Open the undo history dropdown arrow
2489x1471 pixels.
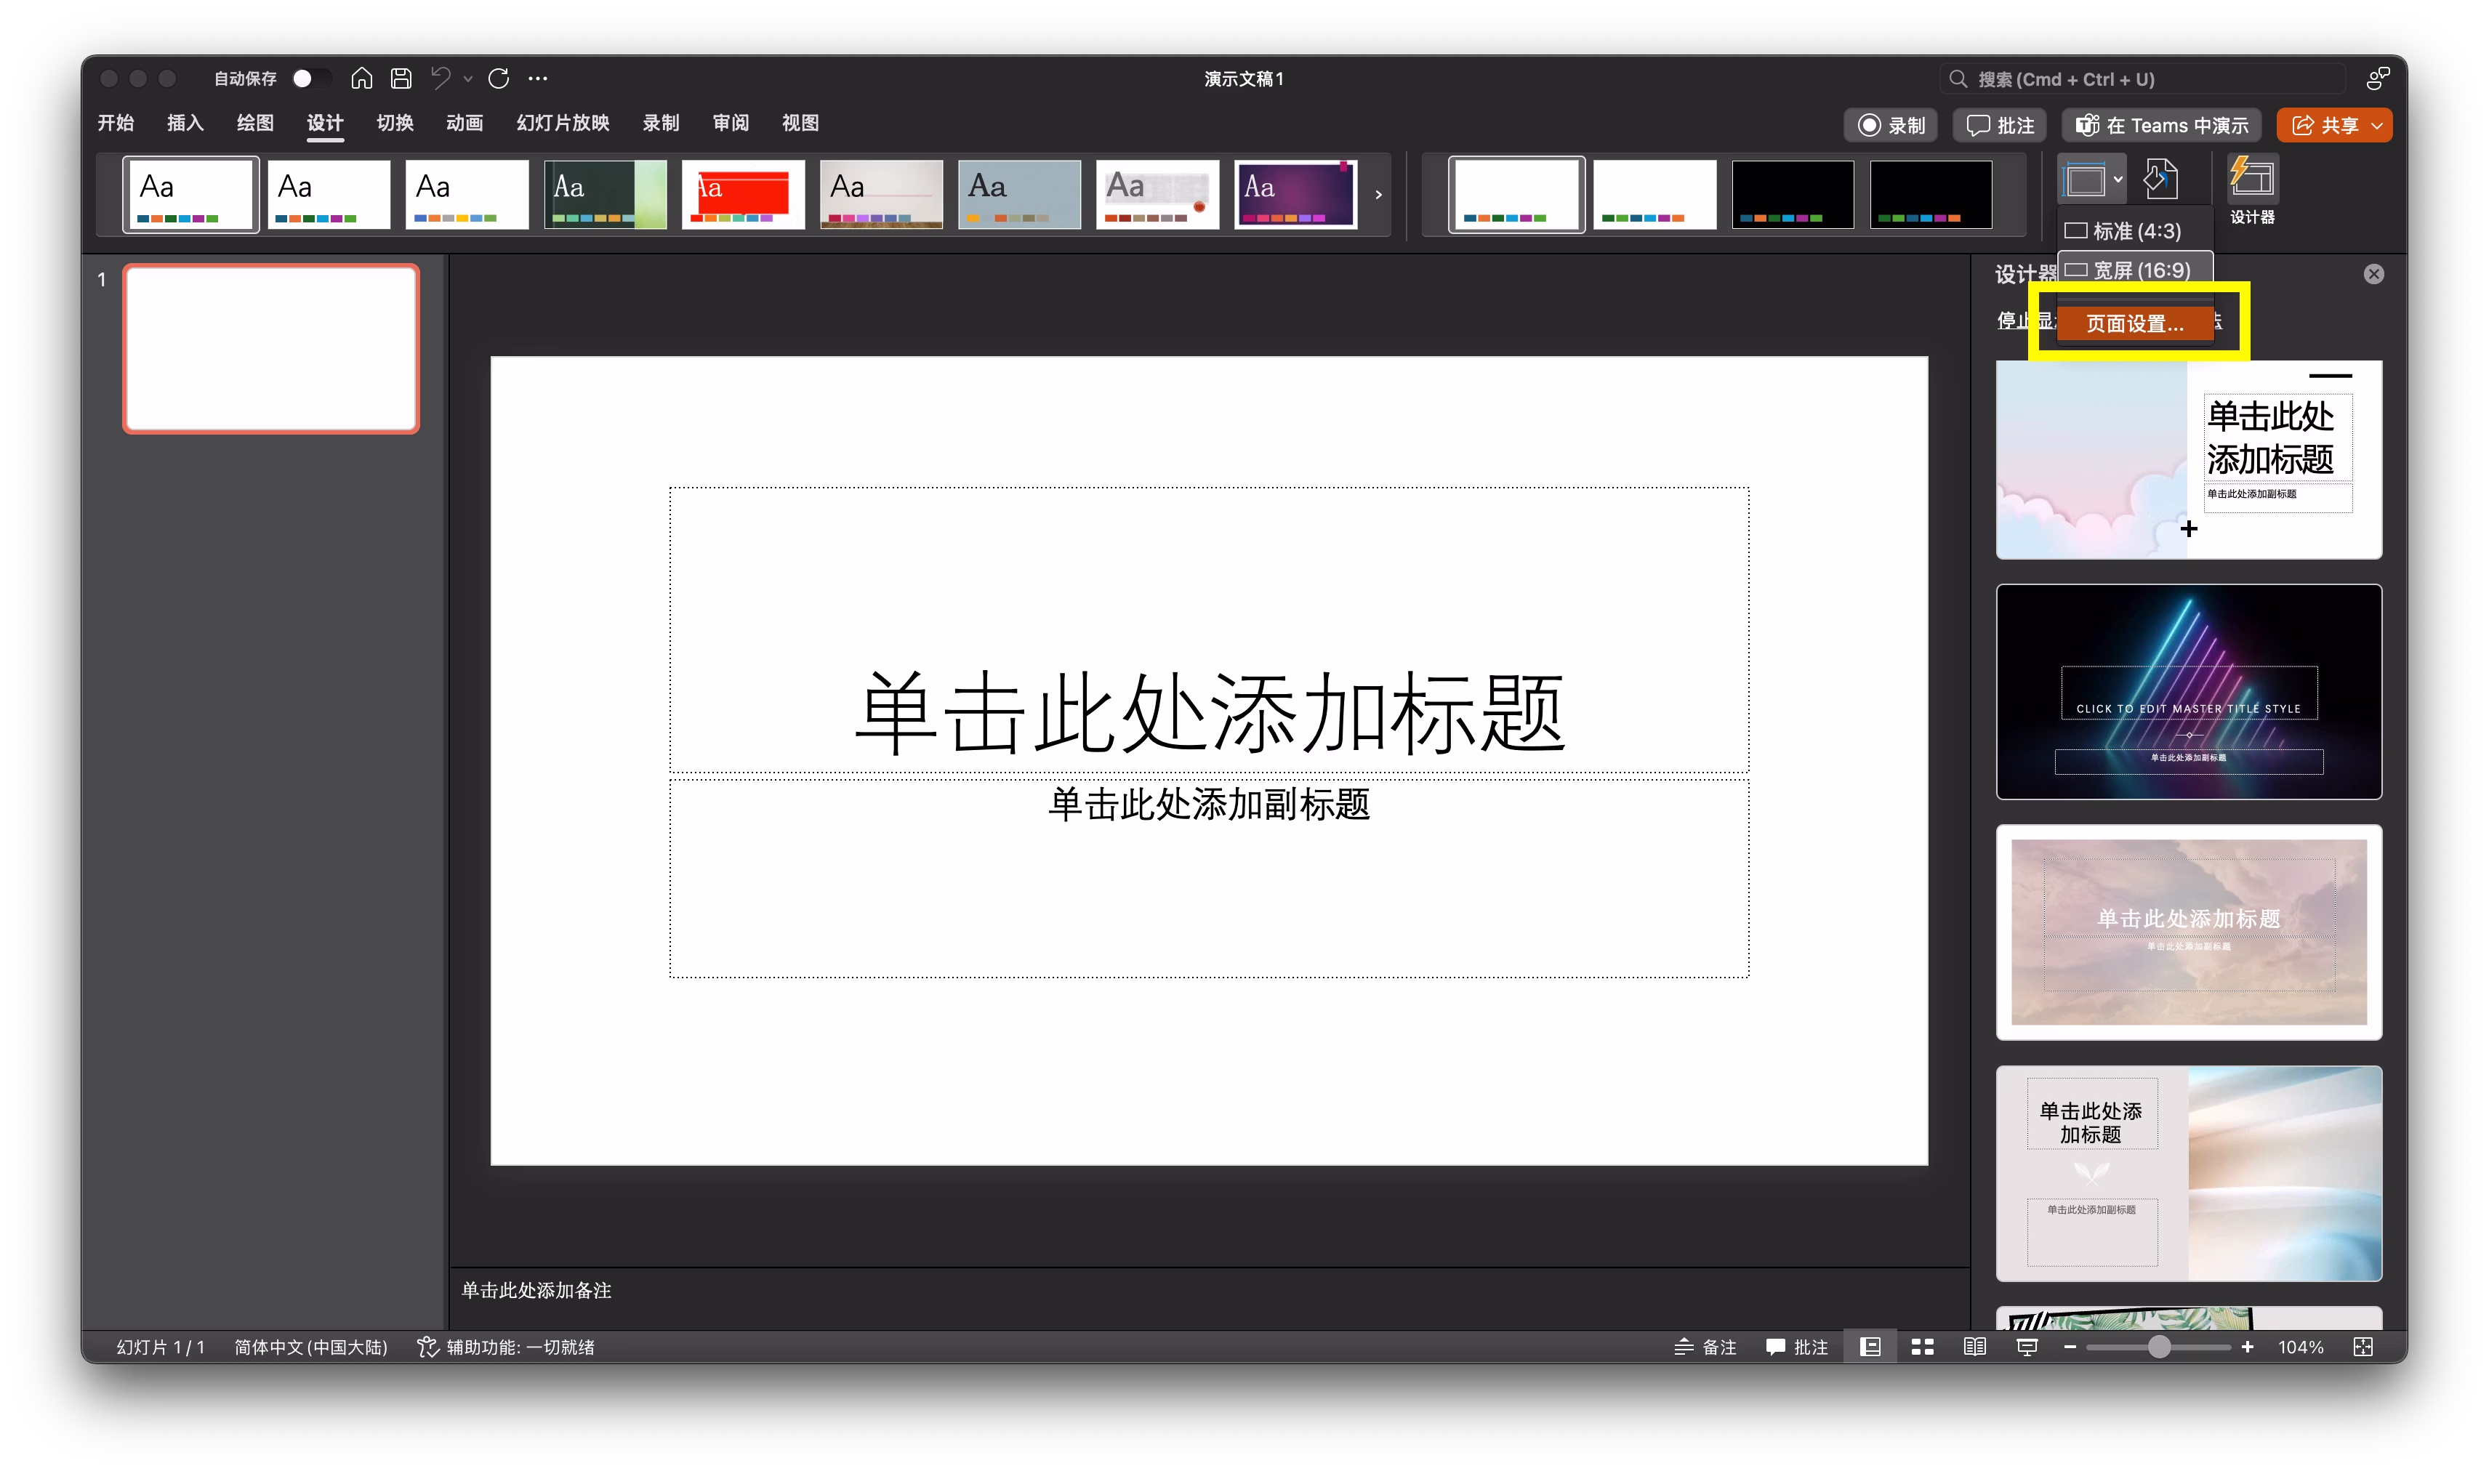pyautogui.click(x=468, y=79)
